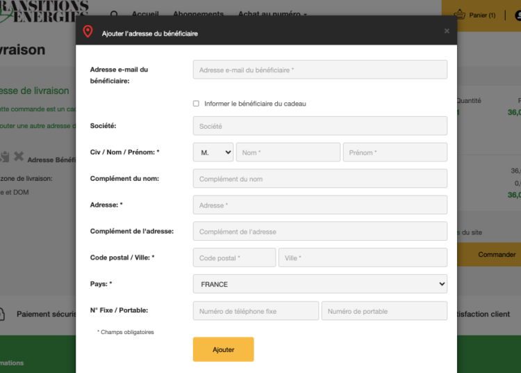Open the shopping basket Panier icon

coord(460,15)
